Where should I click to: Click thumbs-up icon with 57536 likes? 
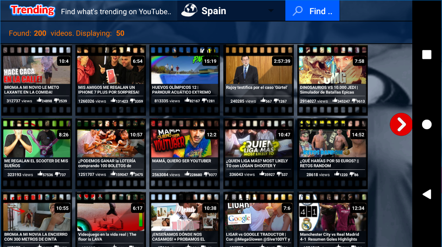coord(40,174)
